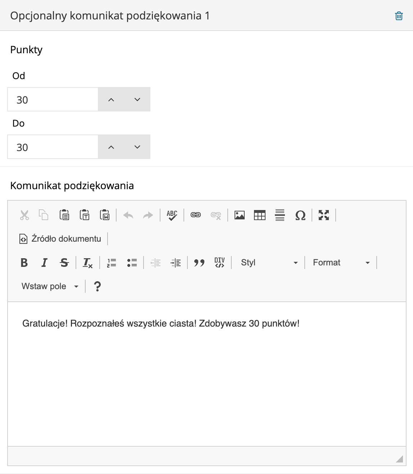Open the Format dropdown
The image size is (413, 474).
(341, 263)
